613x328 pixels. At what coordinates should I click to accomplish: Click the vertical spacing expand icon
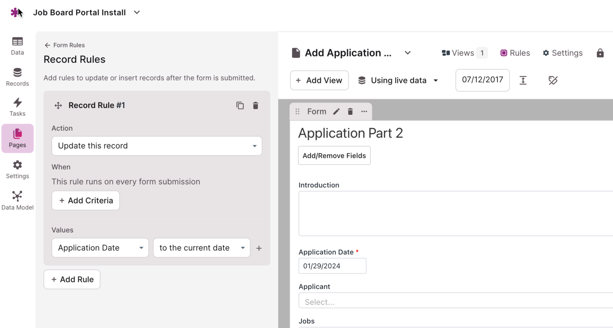[x=523, y=80]
